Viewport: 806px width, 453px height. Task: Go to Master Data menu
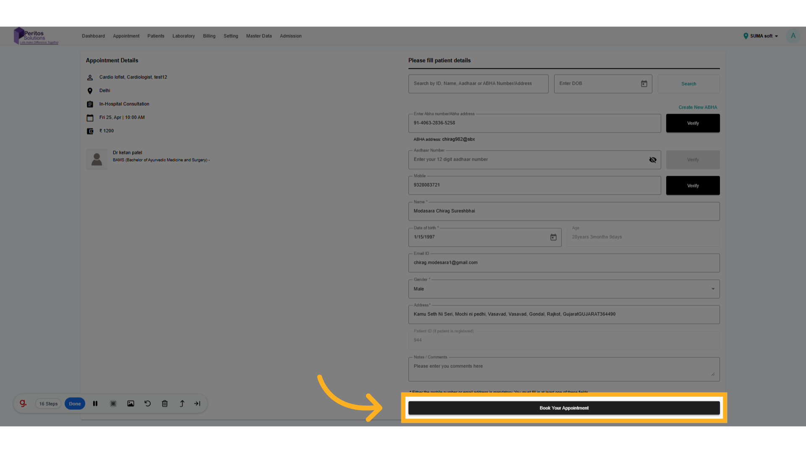[259, 36]
